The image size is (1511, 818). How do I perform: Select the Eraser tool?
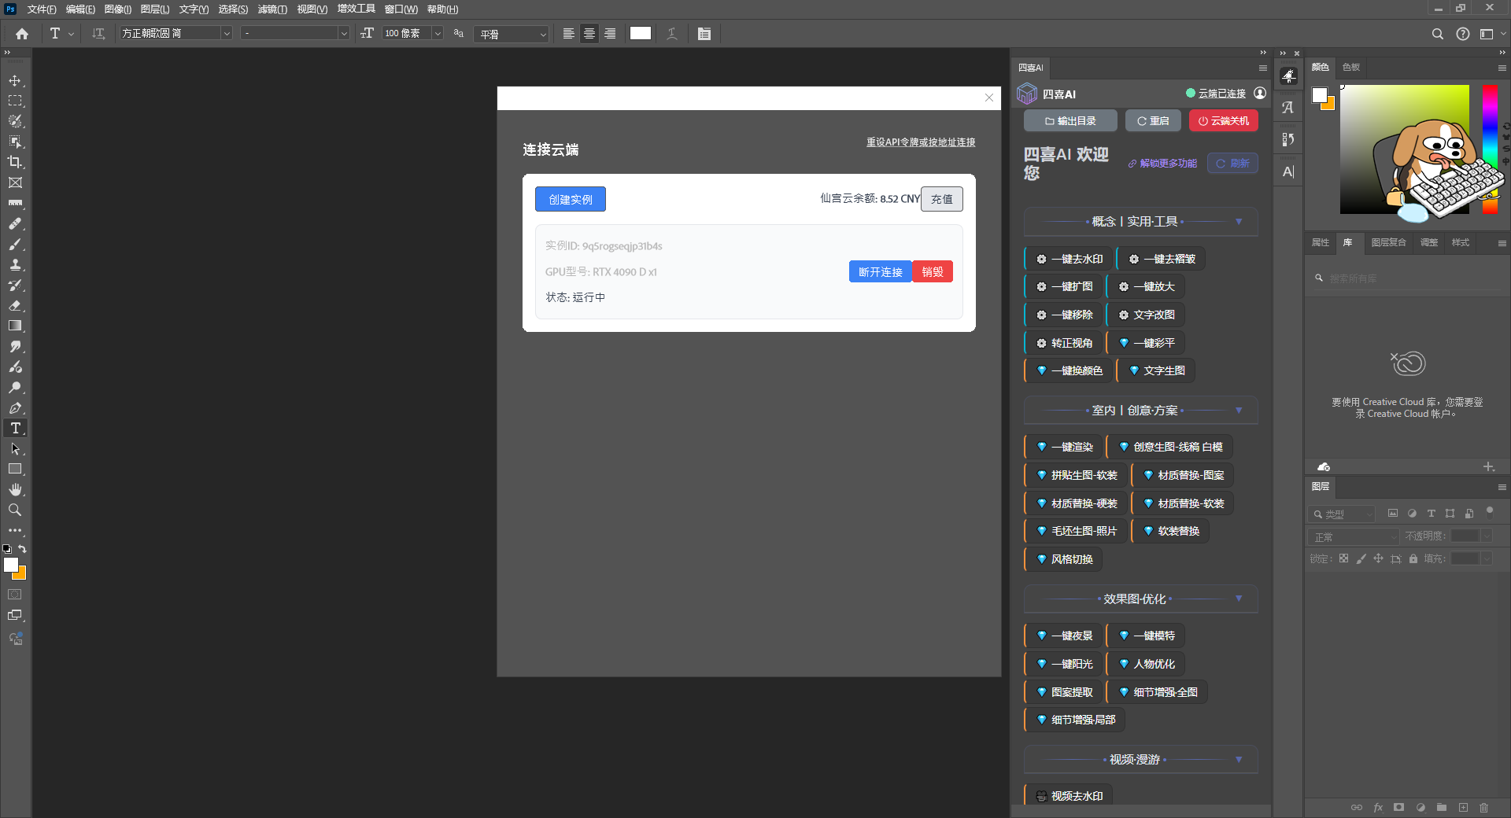click(x=15, y=305)
